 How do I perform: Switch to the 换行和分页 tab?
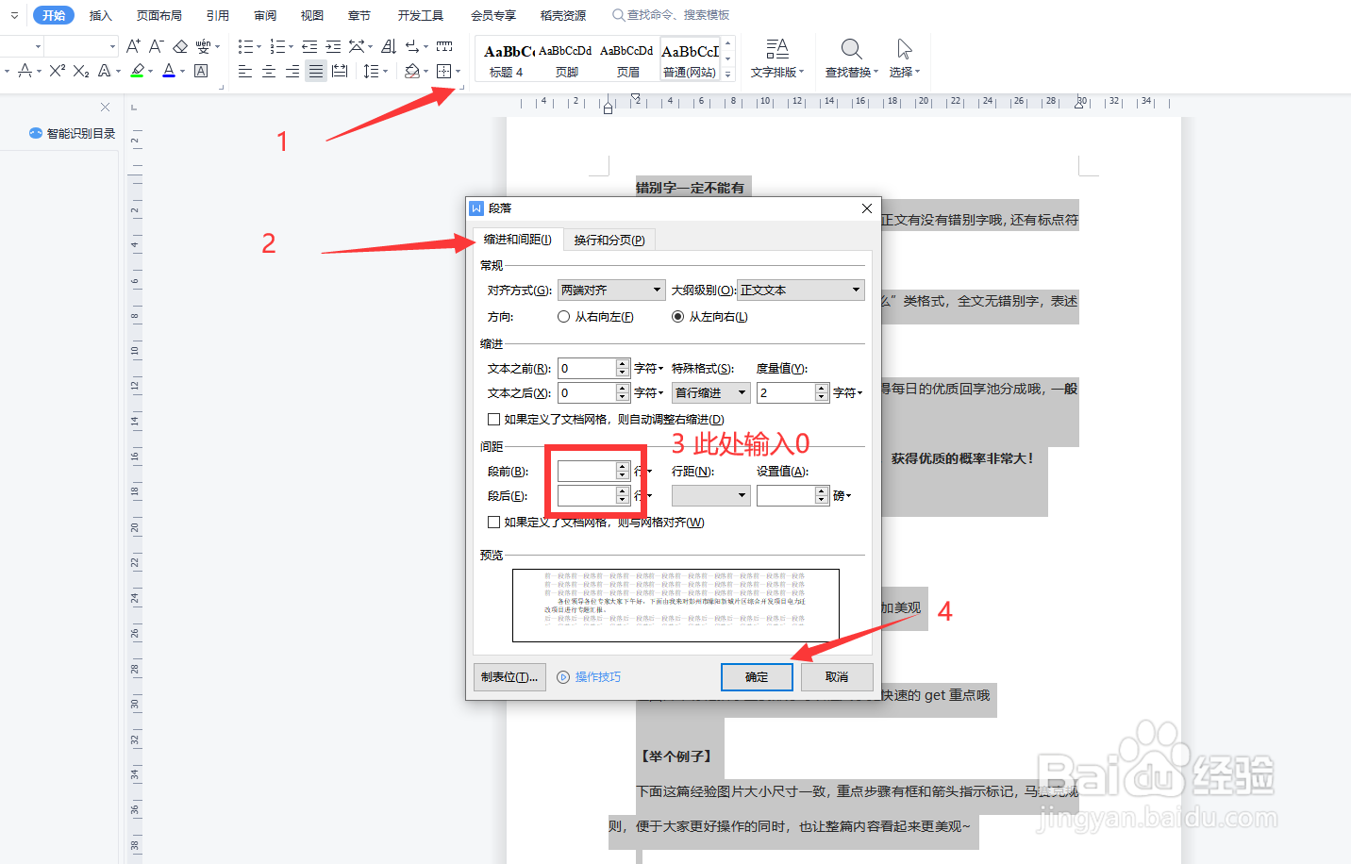point(608,240)
